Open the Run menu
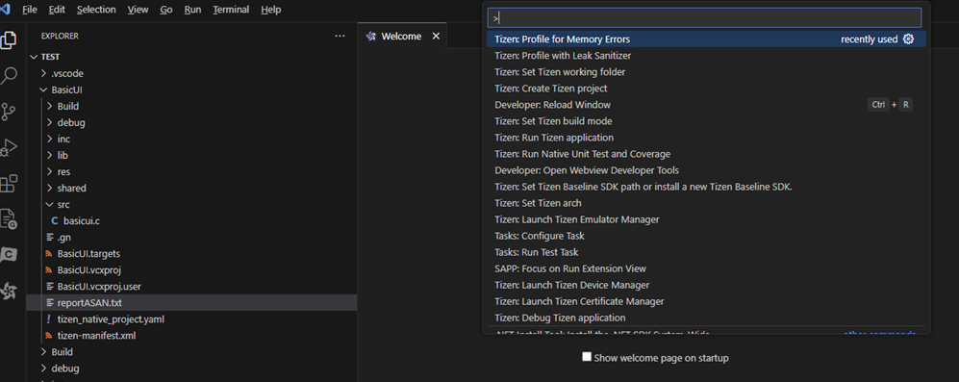Viewport: 959px width, 382px height. point(192,10)
